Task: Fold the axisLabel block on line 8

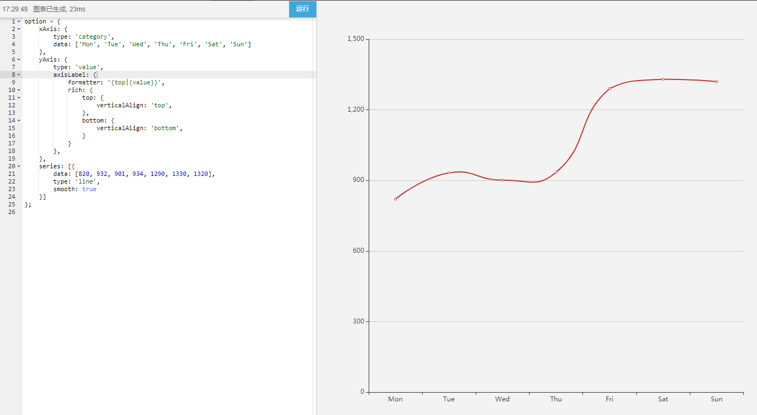Action: (19, 75)
